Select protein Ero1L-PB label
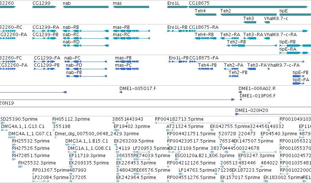The height and width of the screenshot is (183, 311). tap(178, 58)
